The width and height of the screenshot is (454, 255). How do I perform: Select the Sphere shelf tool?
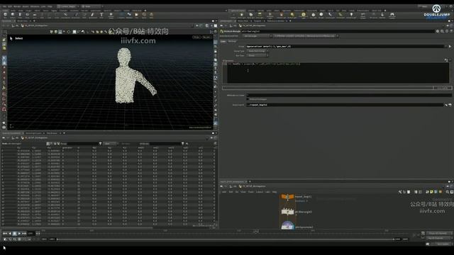(13, 15)
